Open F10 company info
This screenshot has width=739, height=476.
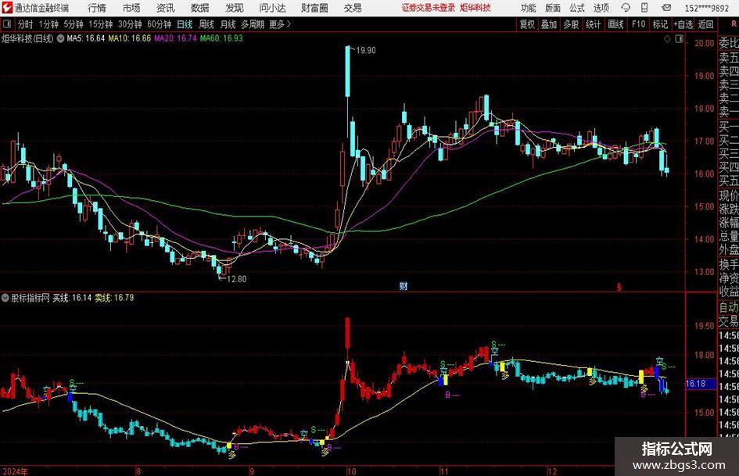click(x=639, y=24)
